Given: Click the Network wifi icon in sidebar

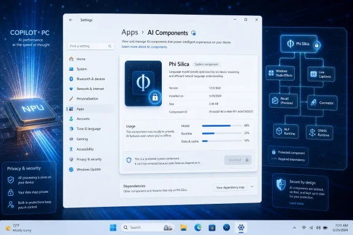Looking at the screenshot, I should (x=71, y=89).
